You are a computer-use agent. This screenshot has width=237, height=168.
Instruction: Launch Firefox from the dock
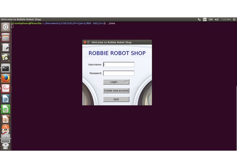[5, 78]
